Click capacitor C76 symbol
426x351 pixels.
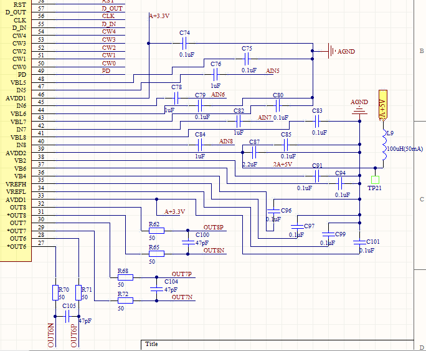[x=215, y=74]
